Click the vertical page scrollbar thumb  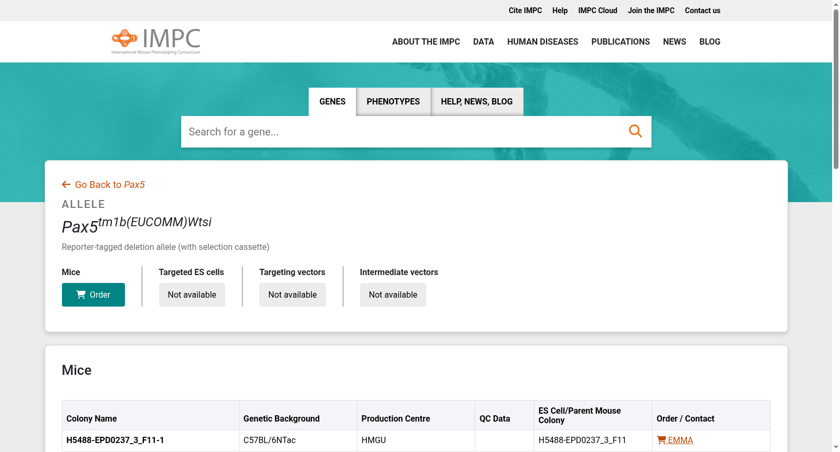click(x=836, y=88)
